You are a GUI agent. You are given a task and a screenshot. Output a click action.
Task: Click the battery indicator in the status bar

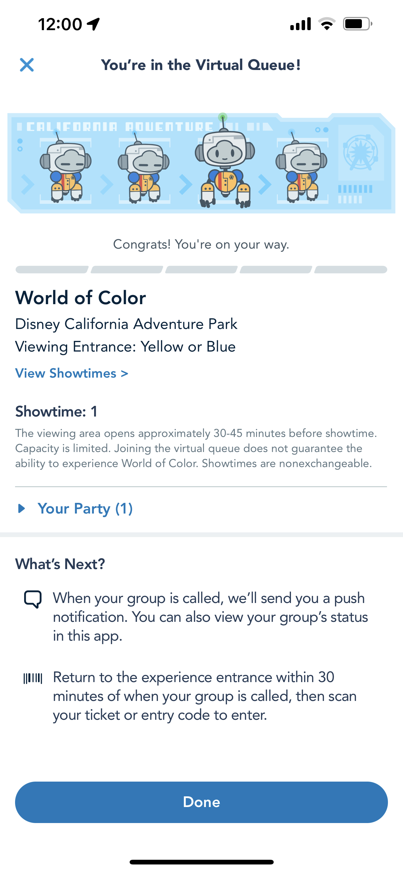point(356,23)
